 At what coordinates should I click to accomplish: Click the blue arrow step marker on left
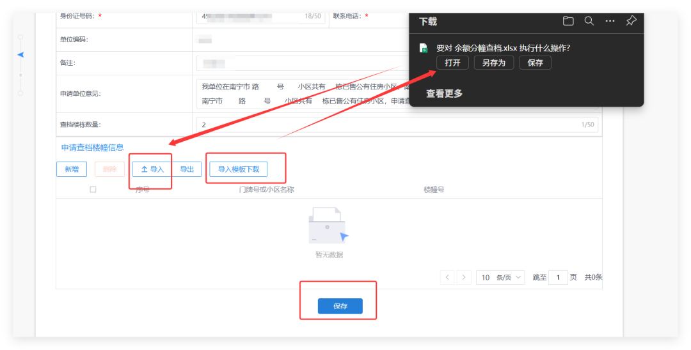20,55
